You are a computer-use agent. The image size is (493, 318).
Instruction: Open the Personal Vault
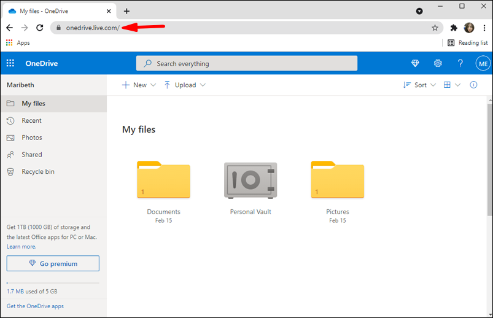pos(250,182)
